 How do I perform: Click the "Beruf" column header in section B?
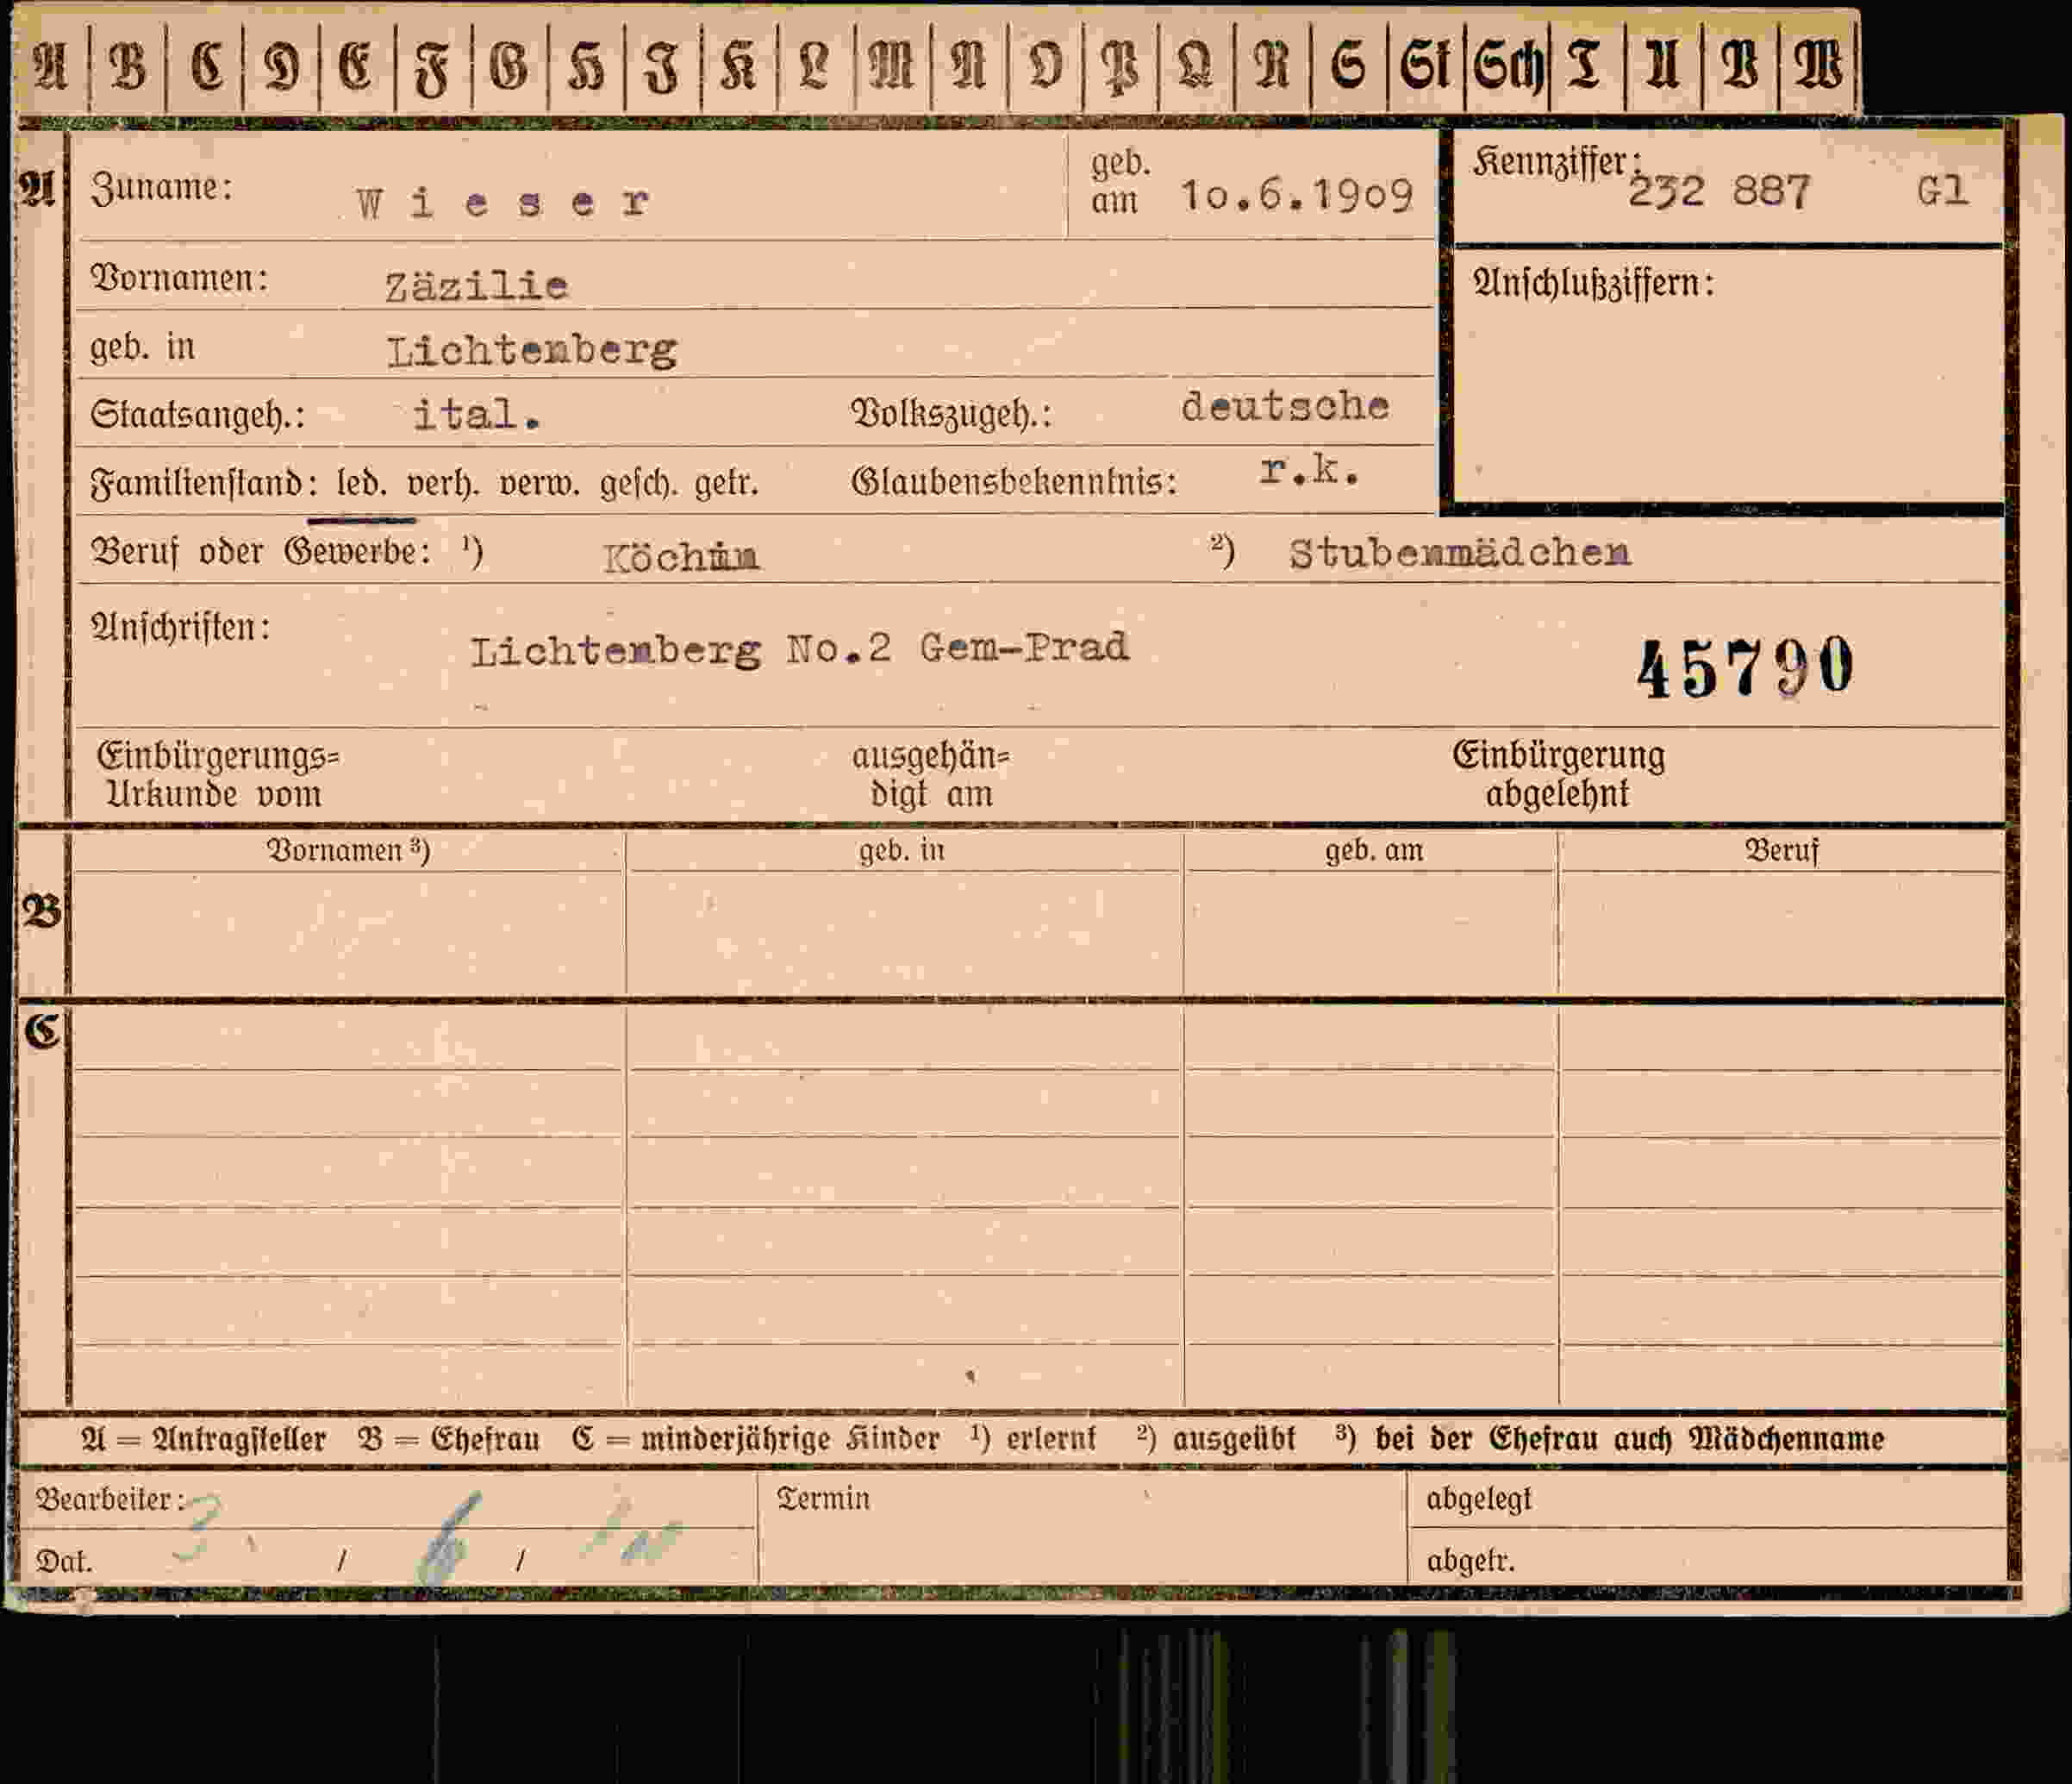click(x=1781, y=850)
